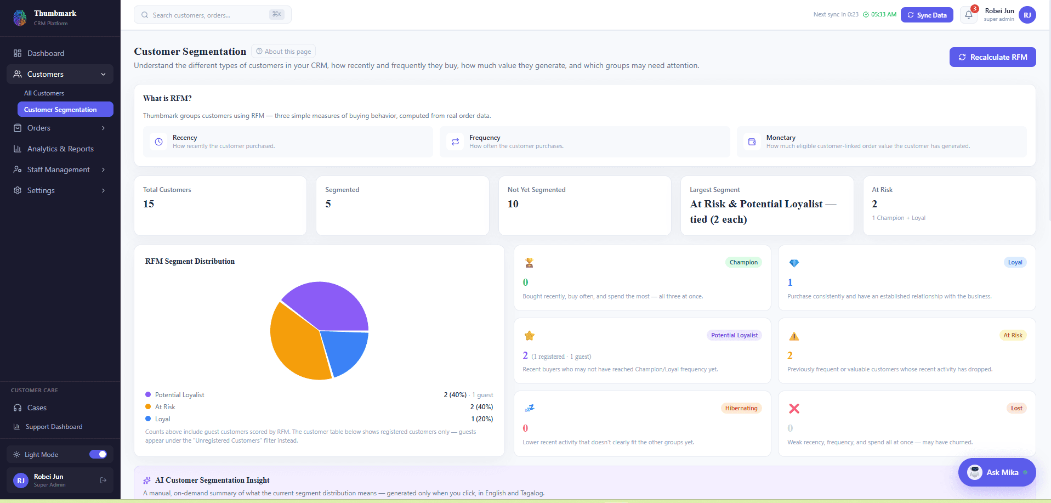This screenshot has width=1051, height=503.
Task: Click the Sync Data button
Action: click(927, 15)
